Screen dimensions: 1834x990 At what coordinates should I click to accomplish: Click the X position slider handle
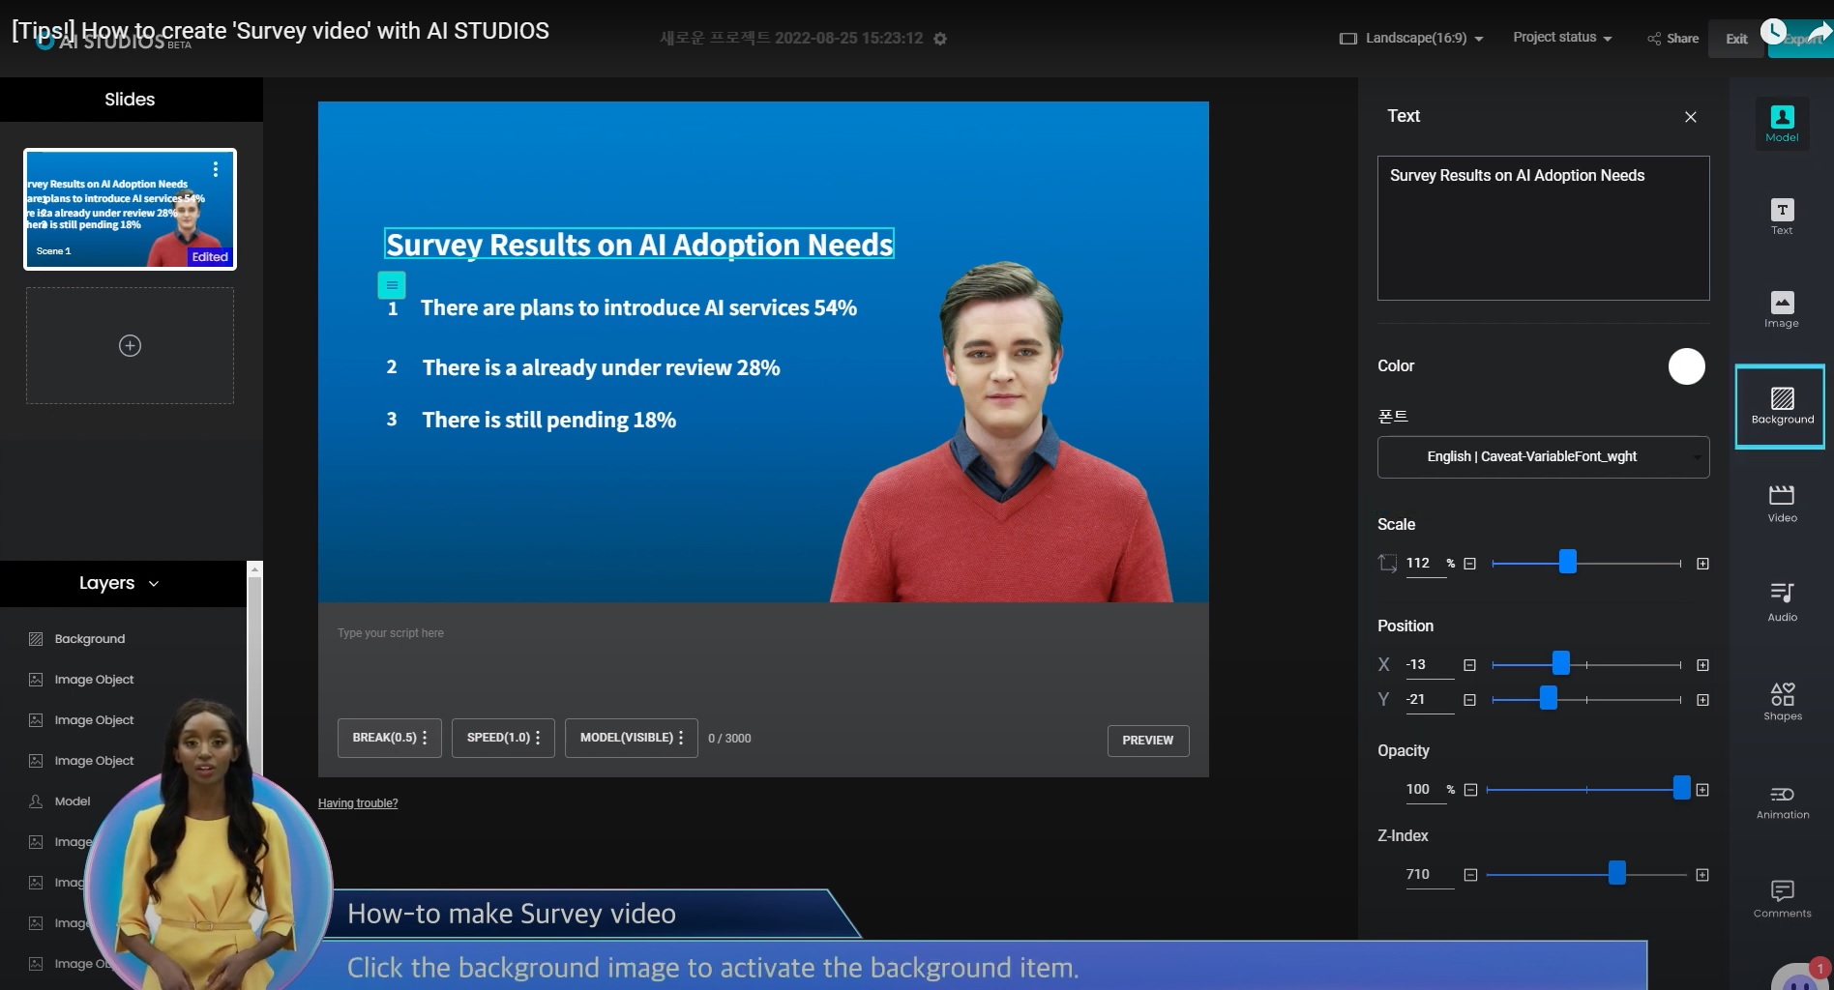pos(1560,663)
